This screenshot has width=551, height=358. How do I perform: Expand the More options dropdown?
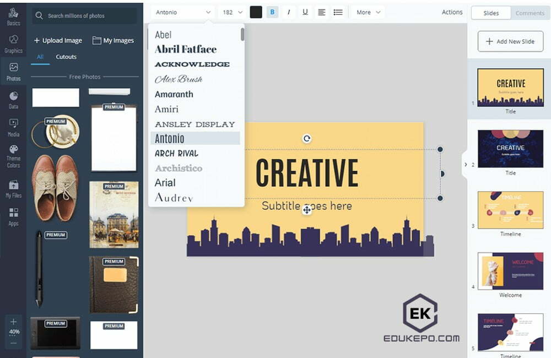point(368,12)
